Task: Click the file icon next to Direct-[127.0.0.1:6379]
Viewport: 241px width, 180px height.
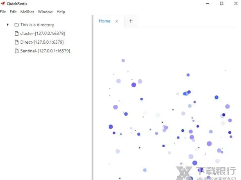Action: pos(16,42)
